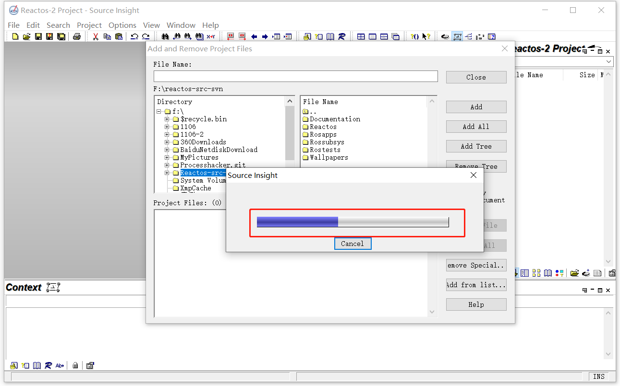Screen dimensions: 620x386
Task: Select the Documentation folder in file list
Action: (x=331, y=119)
